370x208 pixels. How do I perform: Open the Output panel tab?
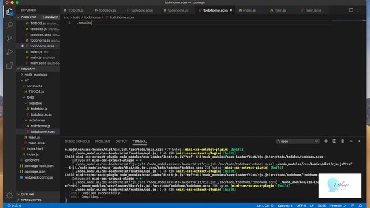point(121,141)
